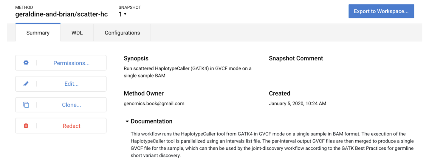The image size is (429, 164).
Task: Click the pencil icon beside Edit
Action: [x=26, y=84]
